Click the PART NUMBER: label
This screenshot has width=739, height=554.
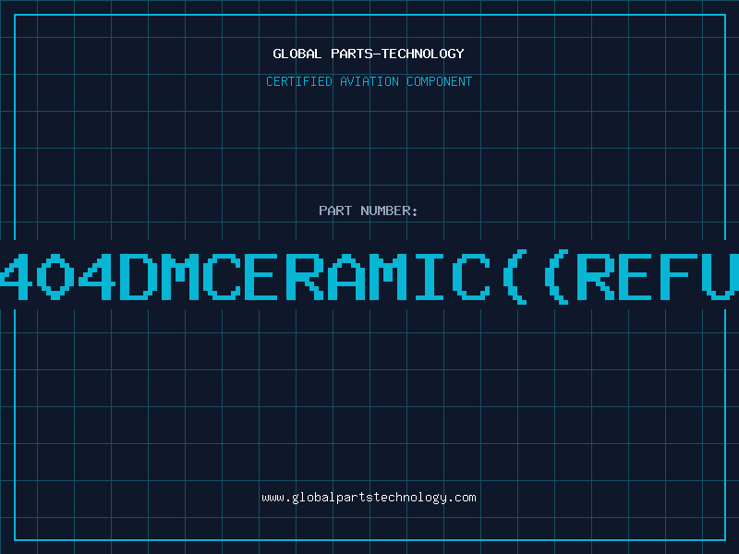369,211
